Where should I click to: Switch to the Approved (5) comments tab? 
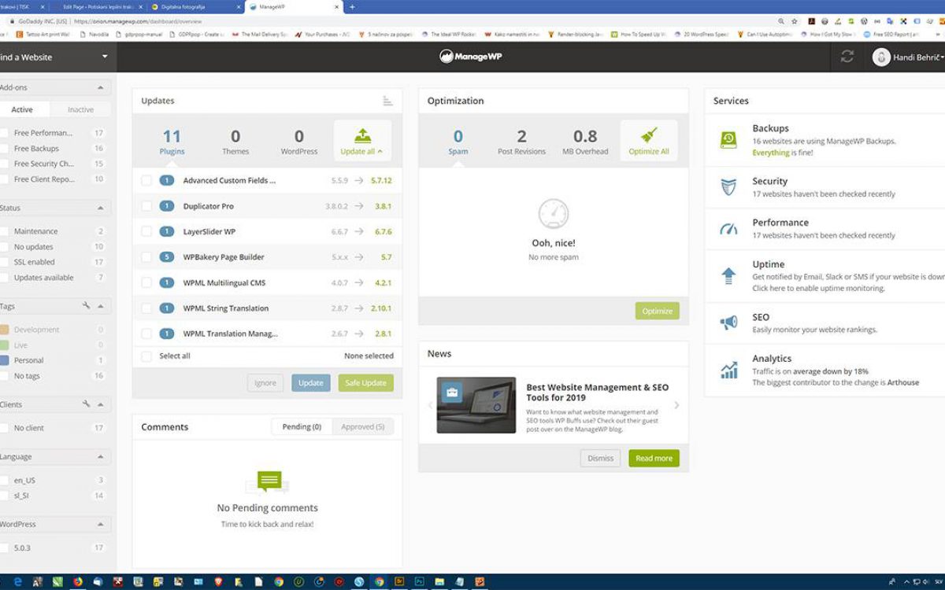[362, 427]
